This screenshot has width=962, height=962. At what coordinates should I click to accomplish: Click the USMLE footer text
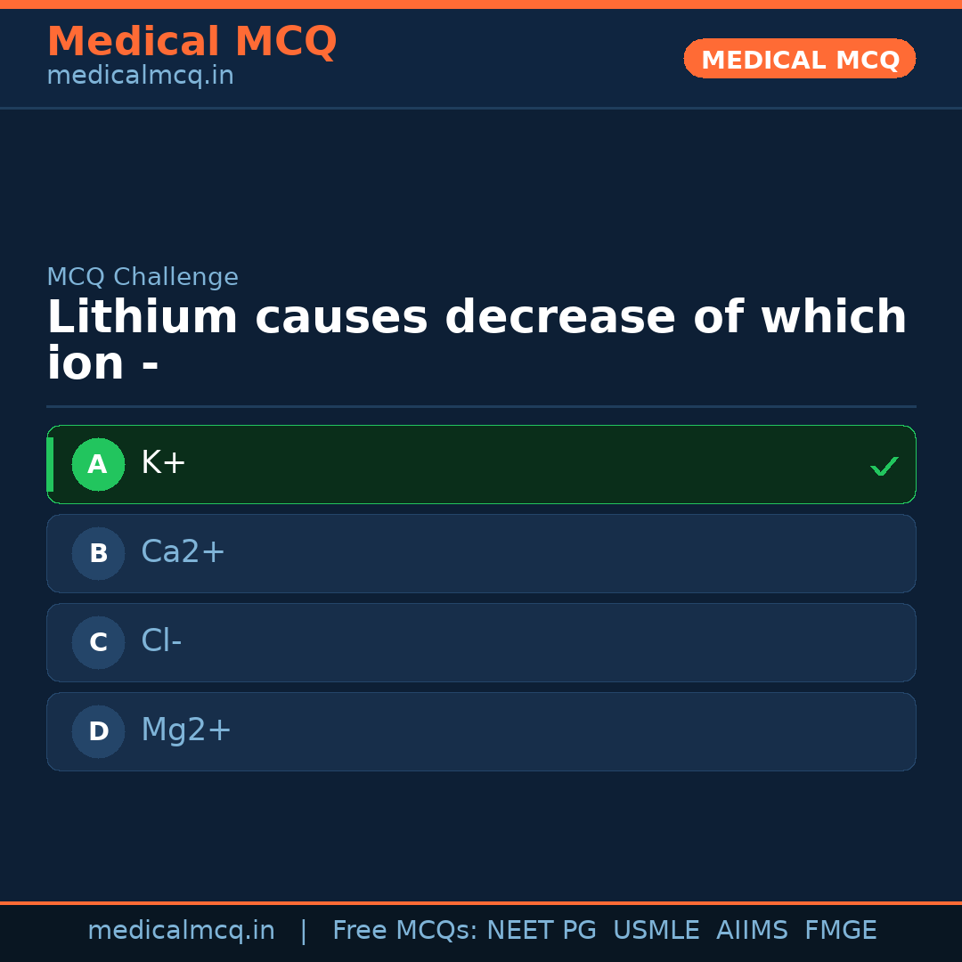[x=656, y=931]
